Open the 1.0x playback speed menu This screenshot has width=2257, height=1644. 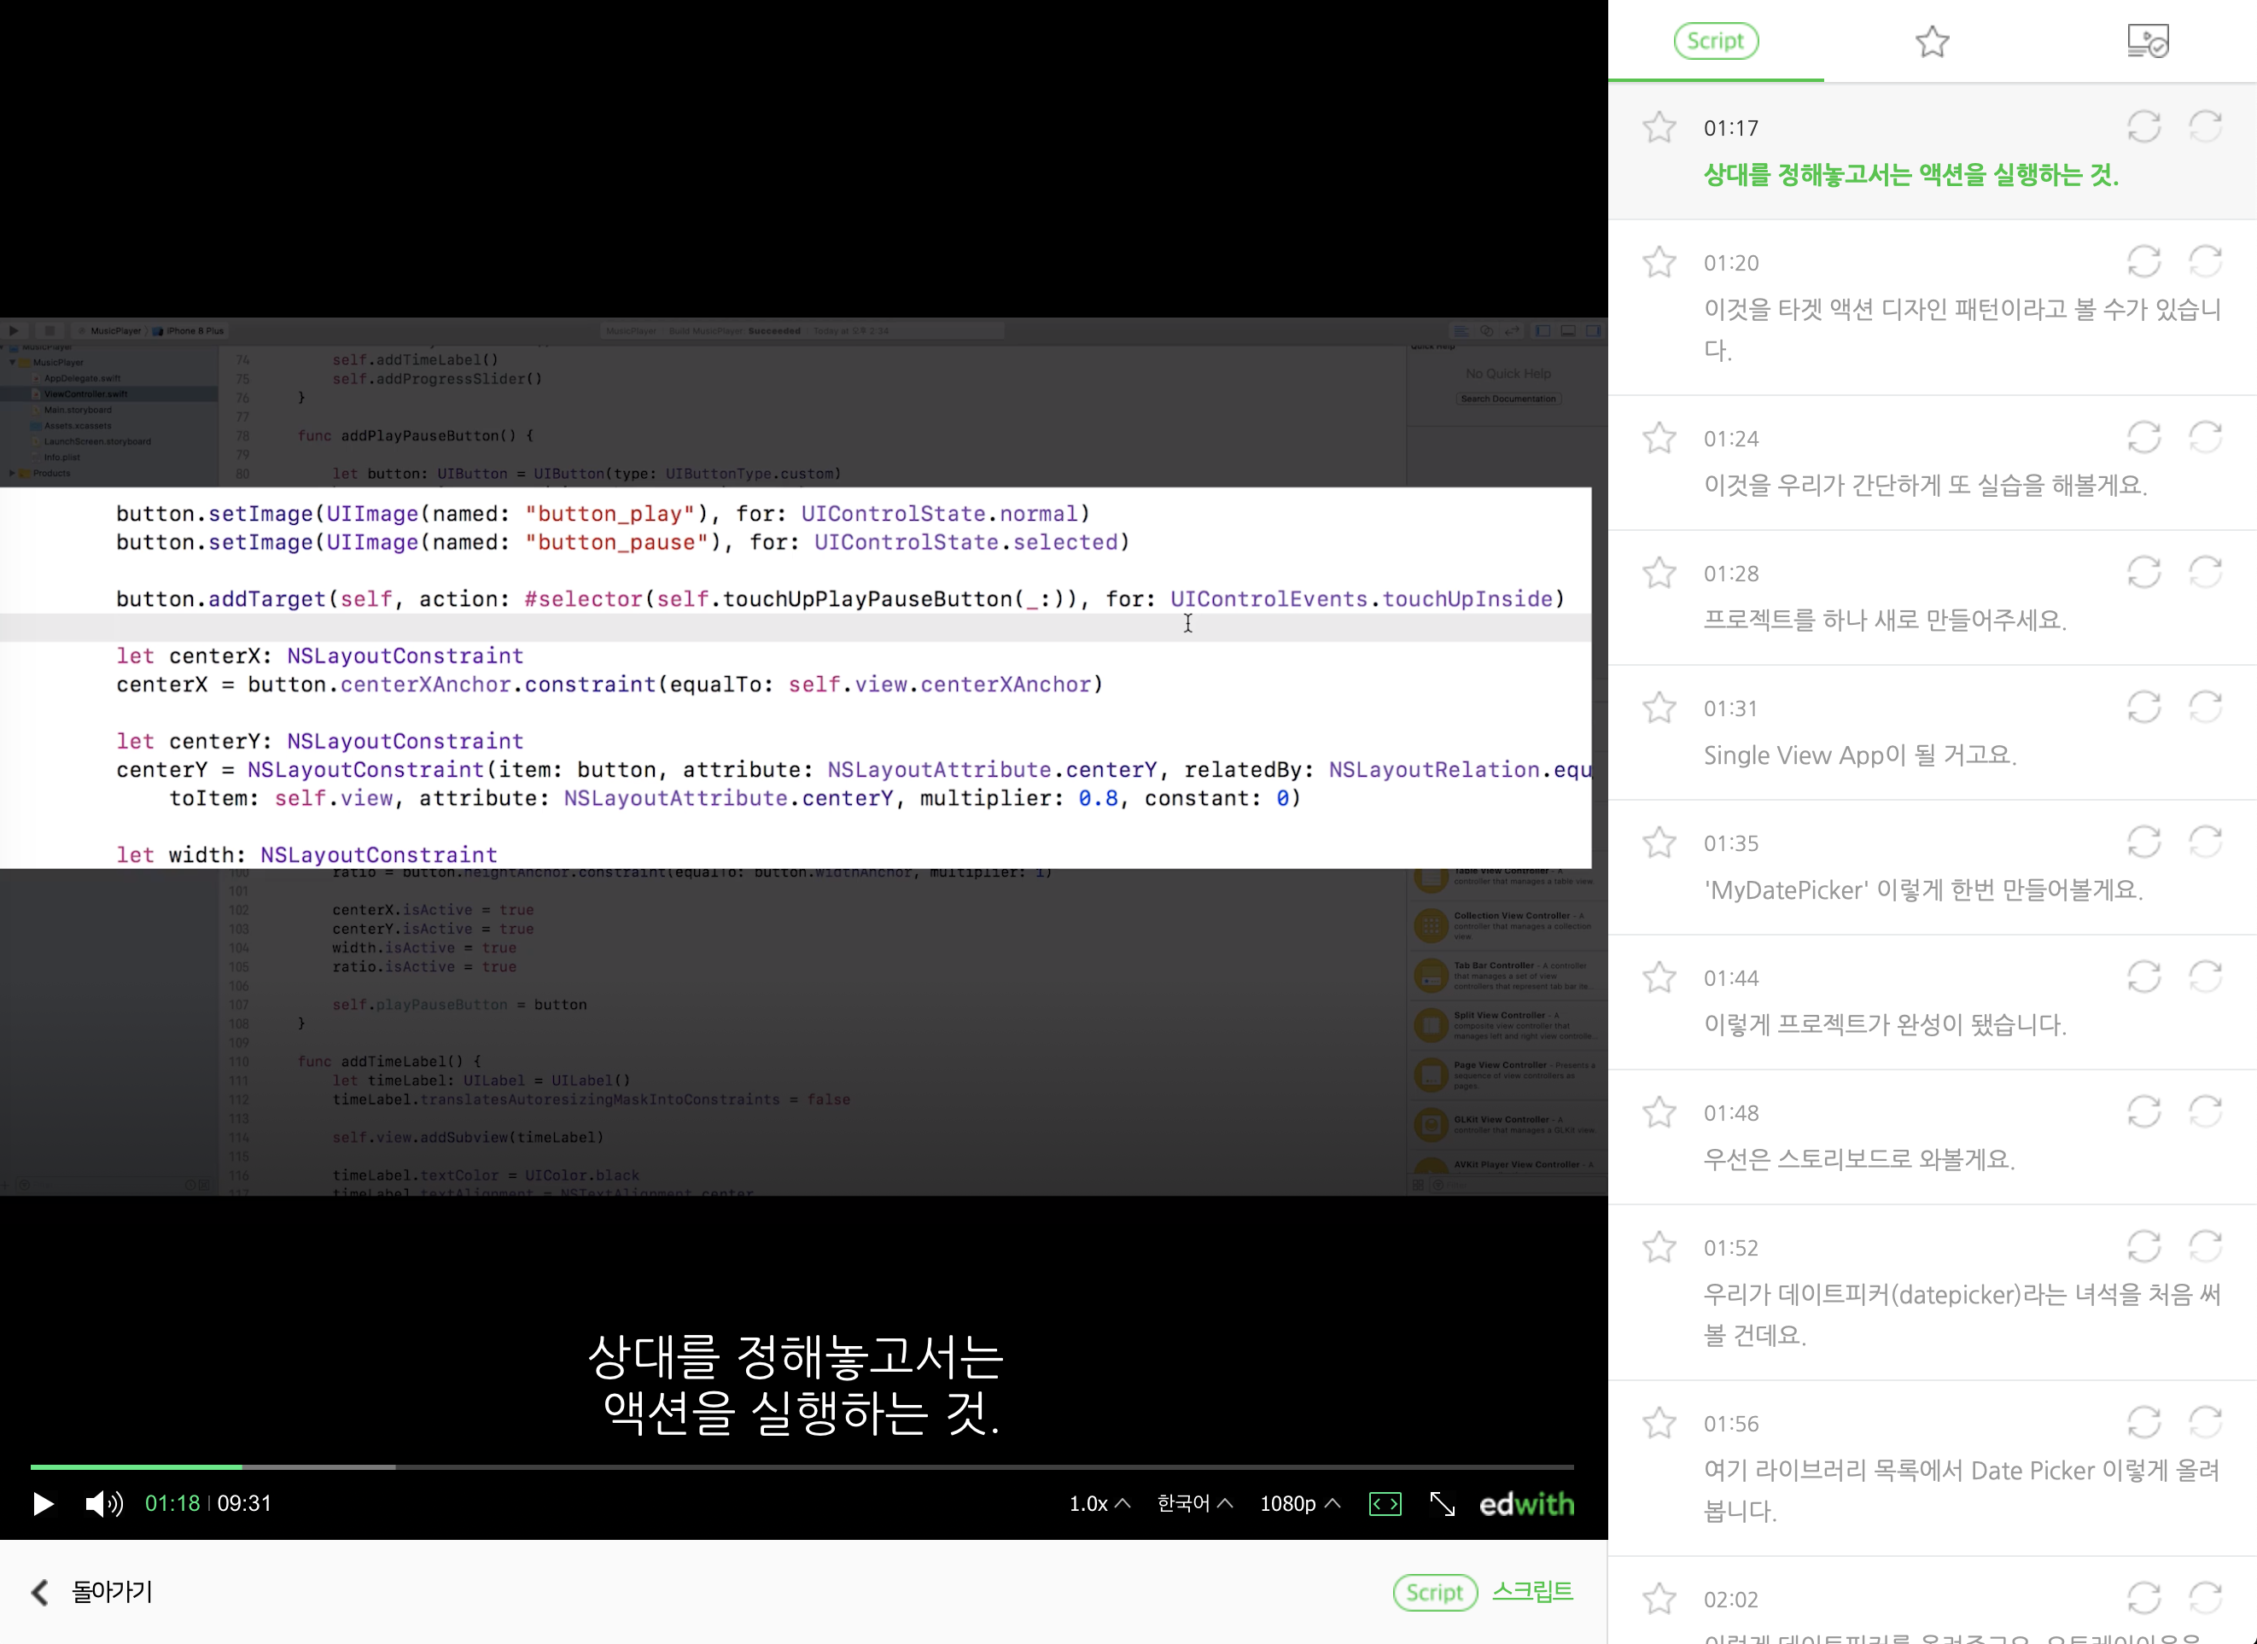[x=1099, y=1504]
